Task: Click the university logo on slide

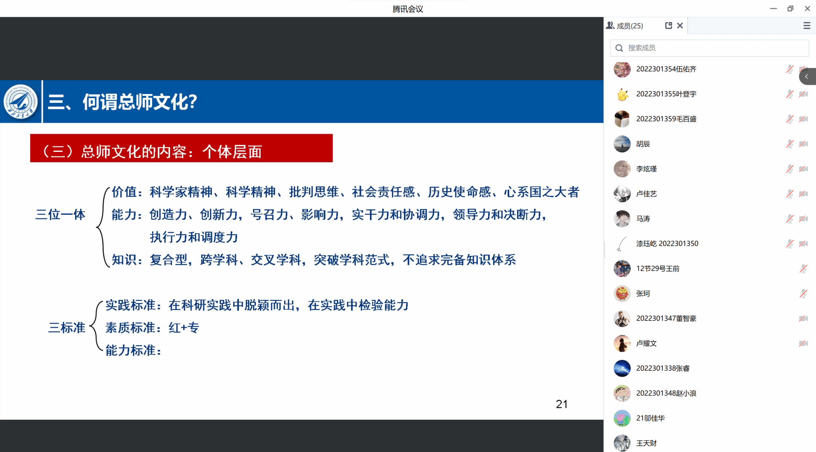Action: pos(21,102)
